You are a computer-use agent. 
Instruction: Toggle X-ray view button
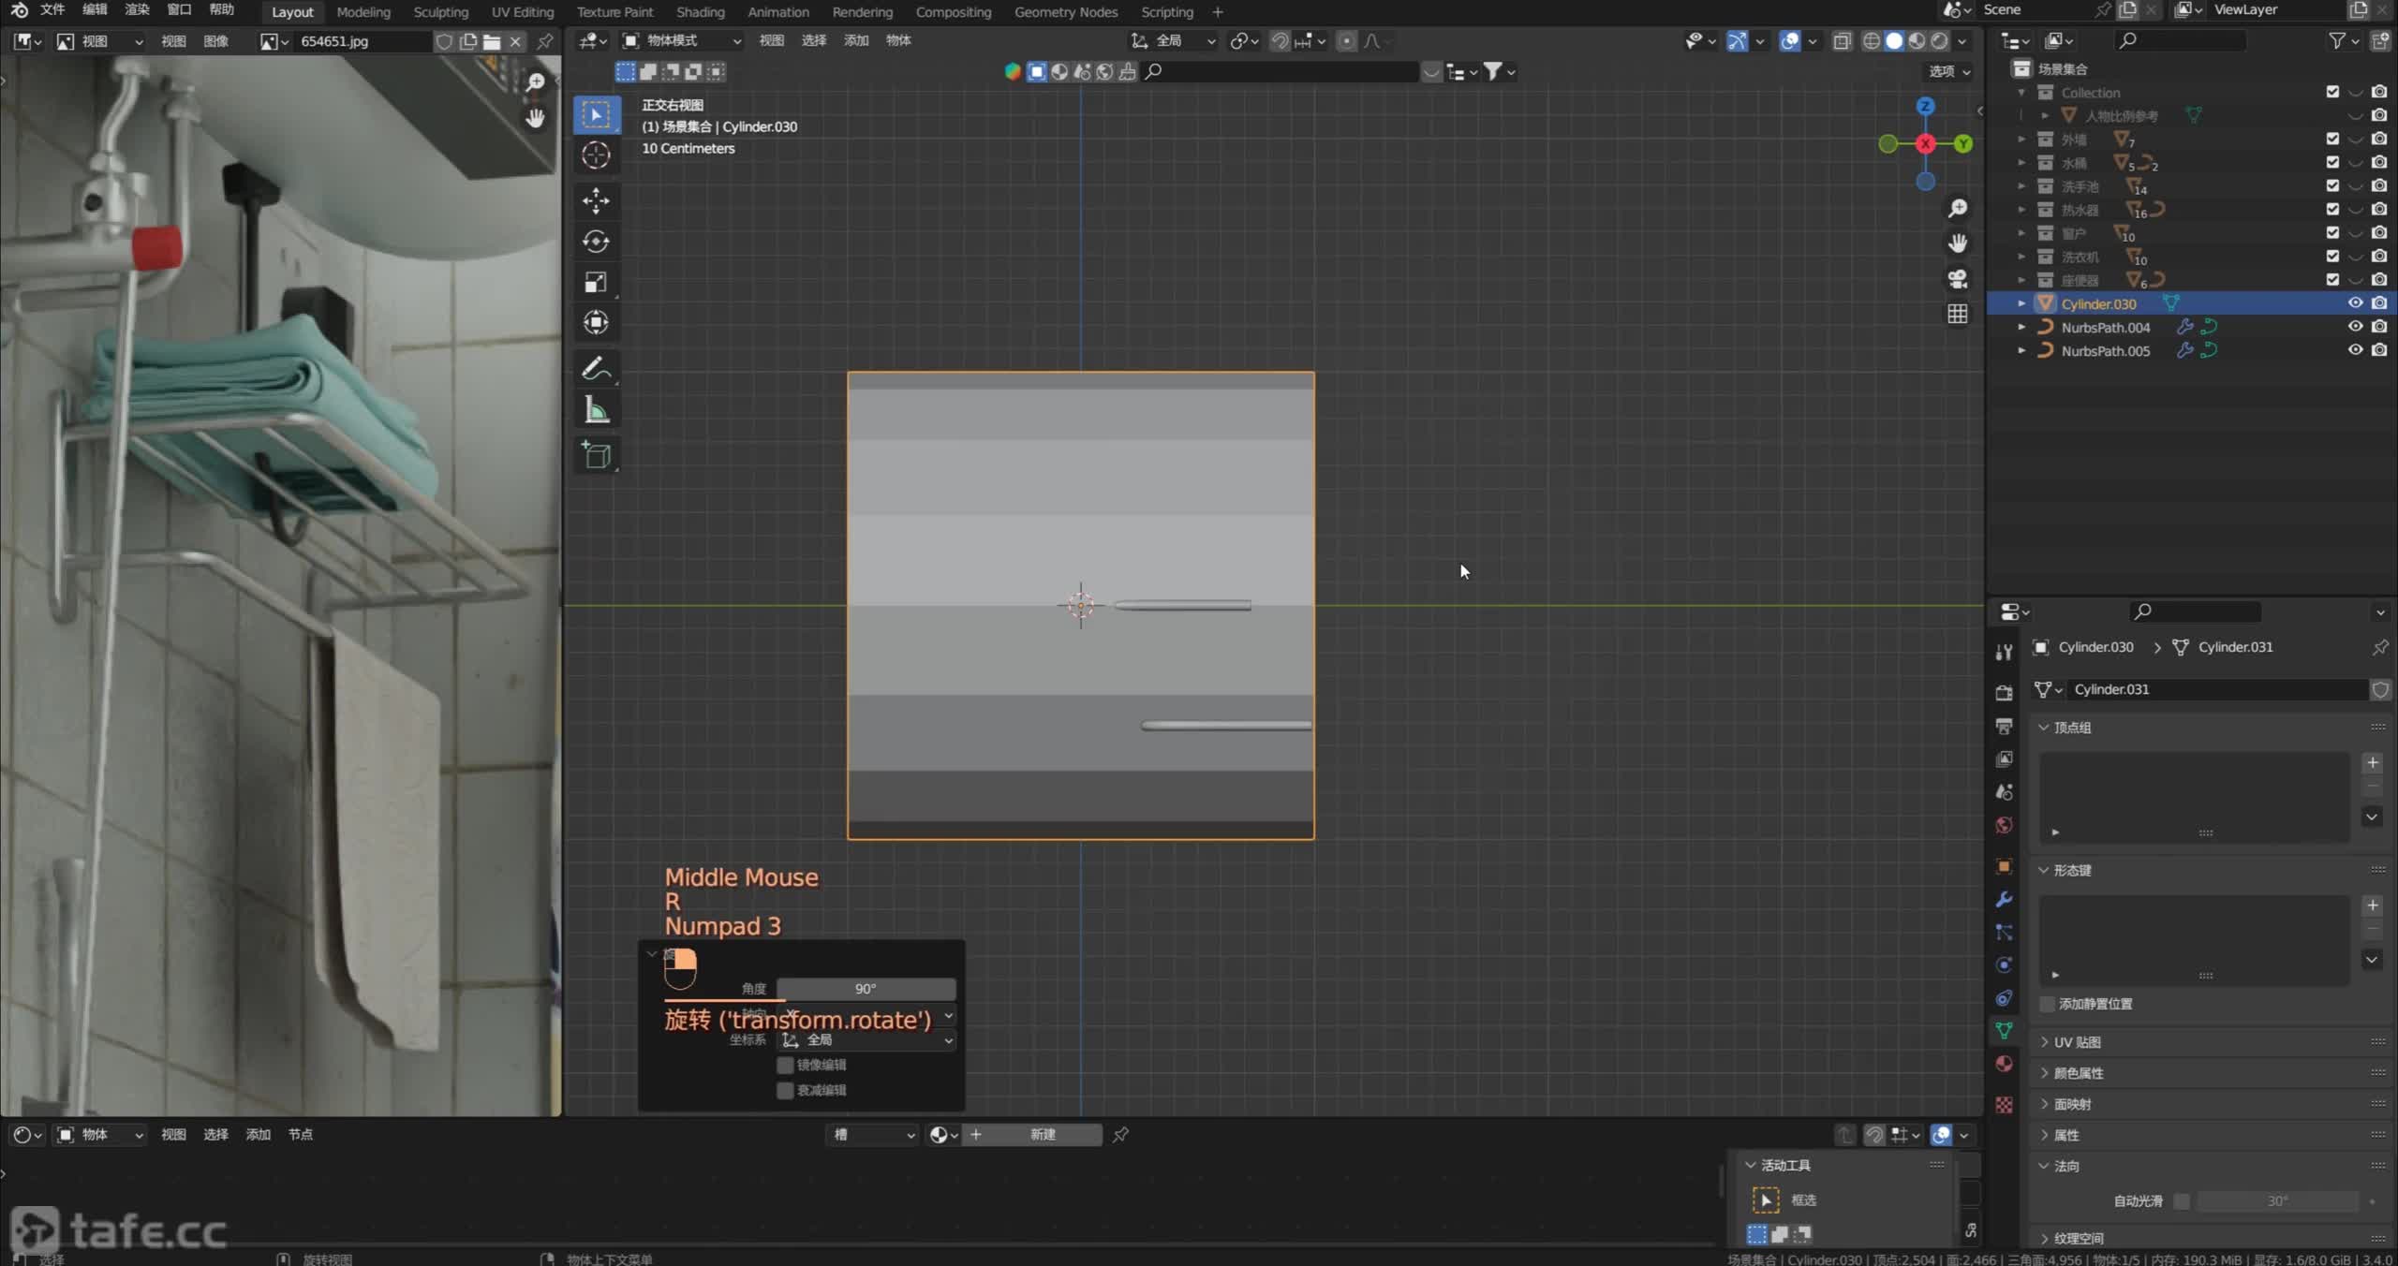coord(1842,41)
